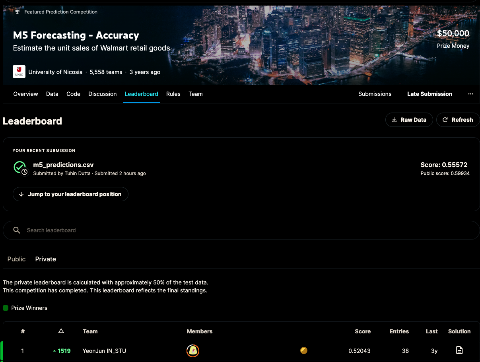Select the Leaderboard tab

(x=141, y=94)
